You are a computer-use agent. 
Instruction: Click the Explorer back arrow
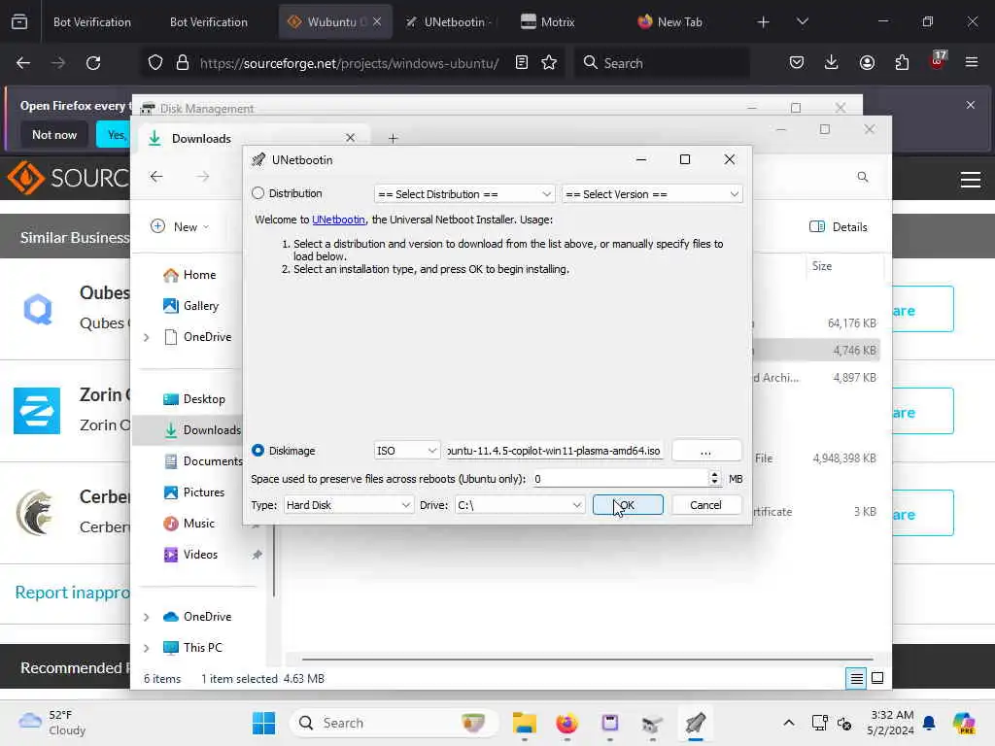point(156,177)
